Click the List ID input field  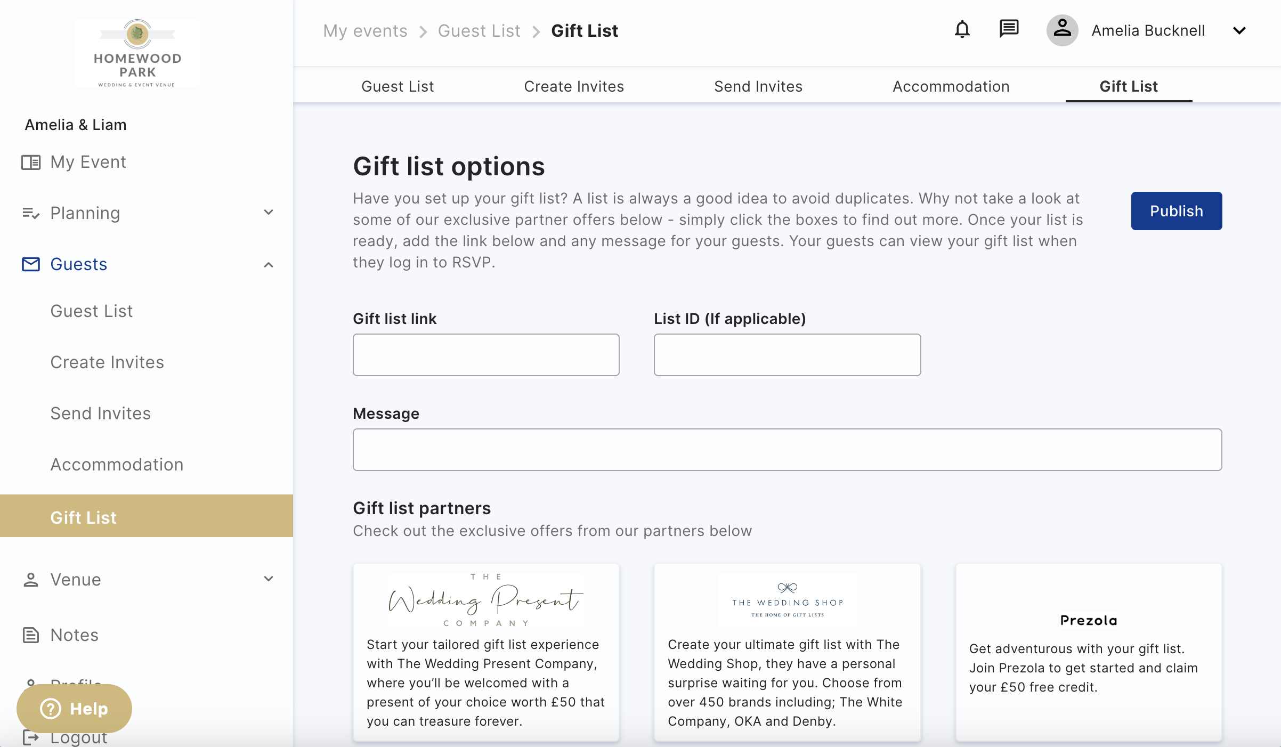787,355
